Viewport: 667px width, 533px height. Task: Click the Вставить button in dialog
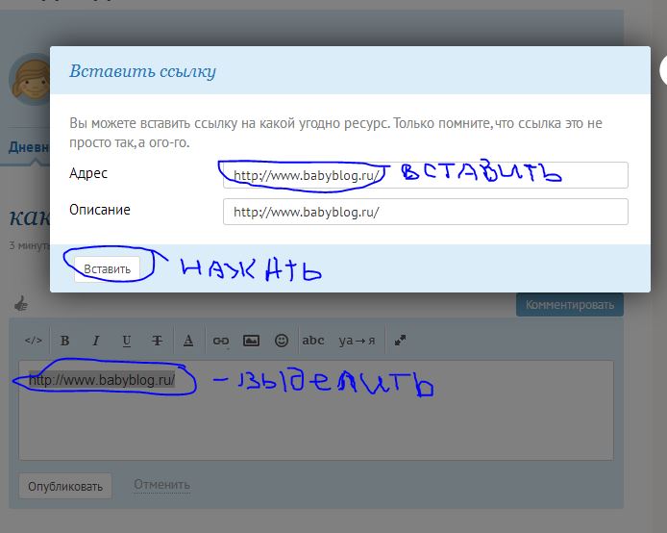pos(107,269)
